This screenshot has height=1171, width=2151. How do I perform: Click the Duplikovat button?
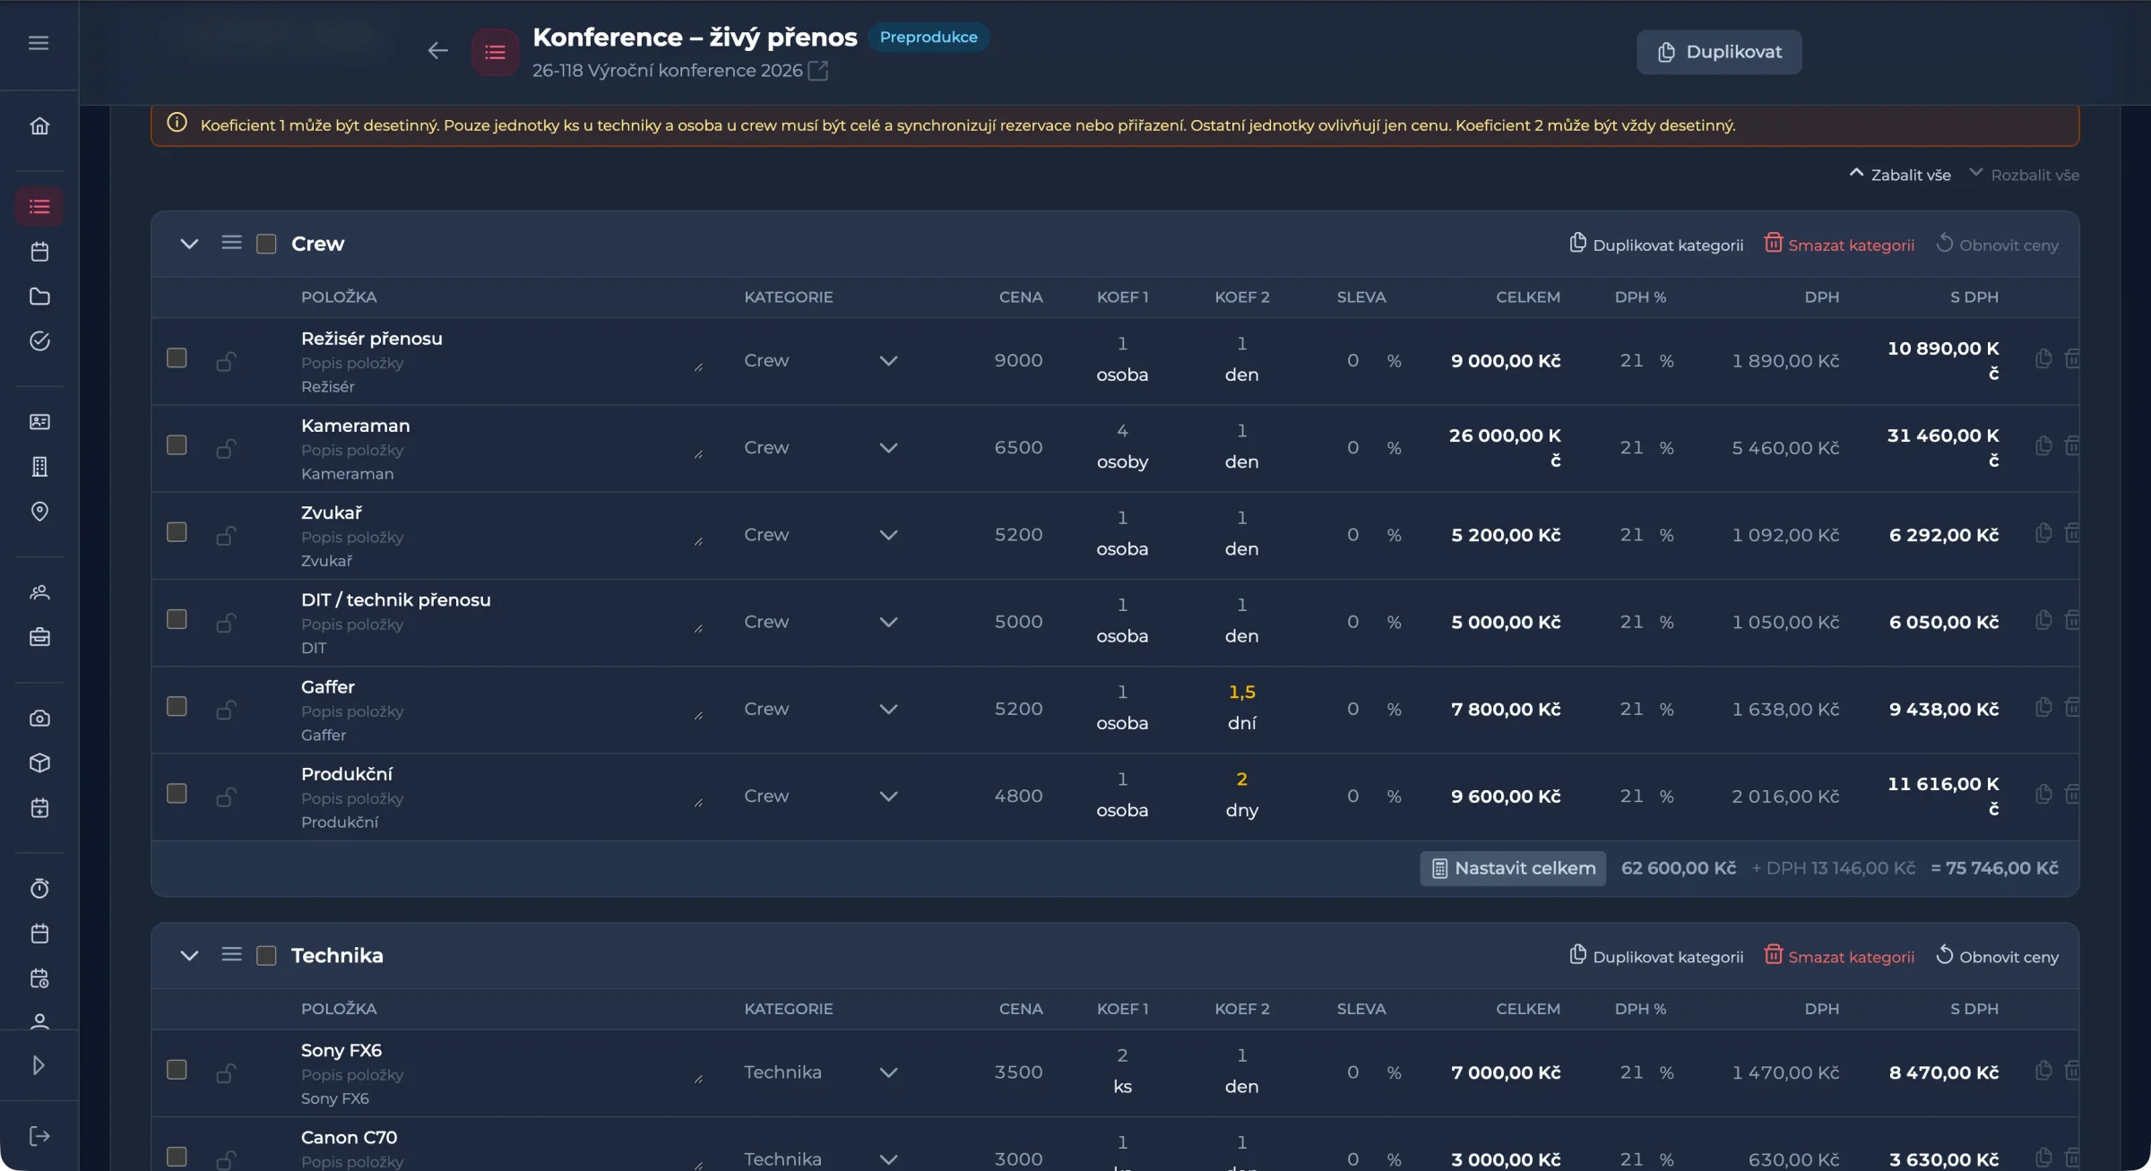pyautogui.click(x=1719, y=52)
